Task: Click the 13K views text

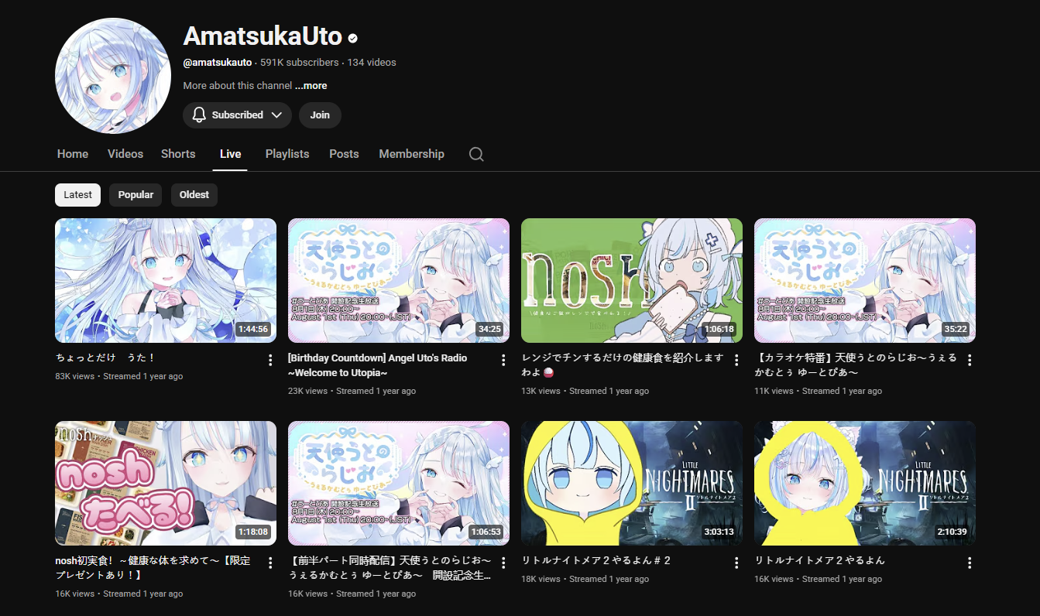Action: point(541,391)
